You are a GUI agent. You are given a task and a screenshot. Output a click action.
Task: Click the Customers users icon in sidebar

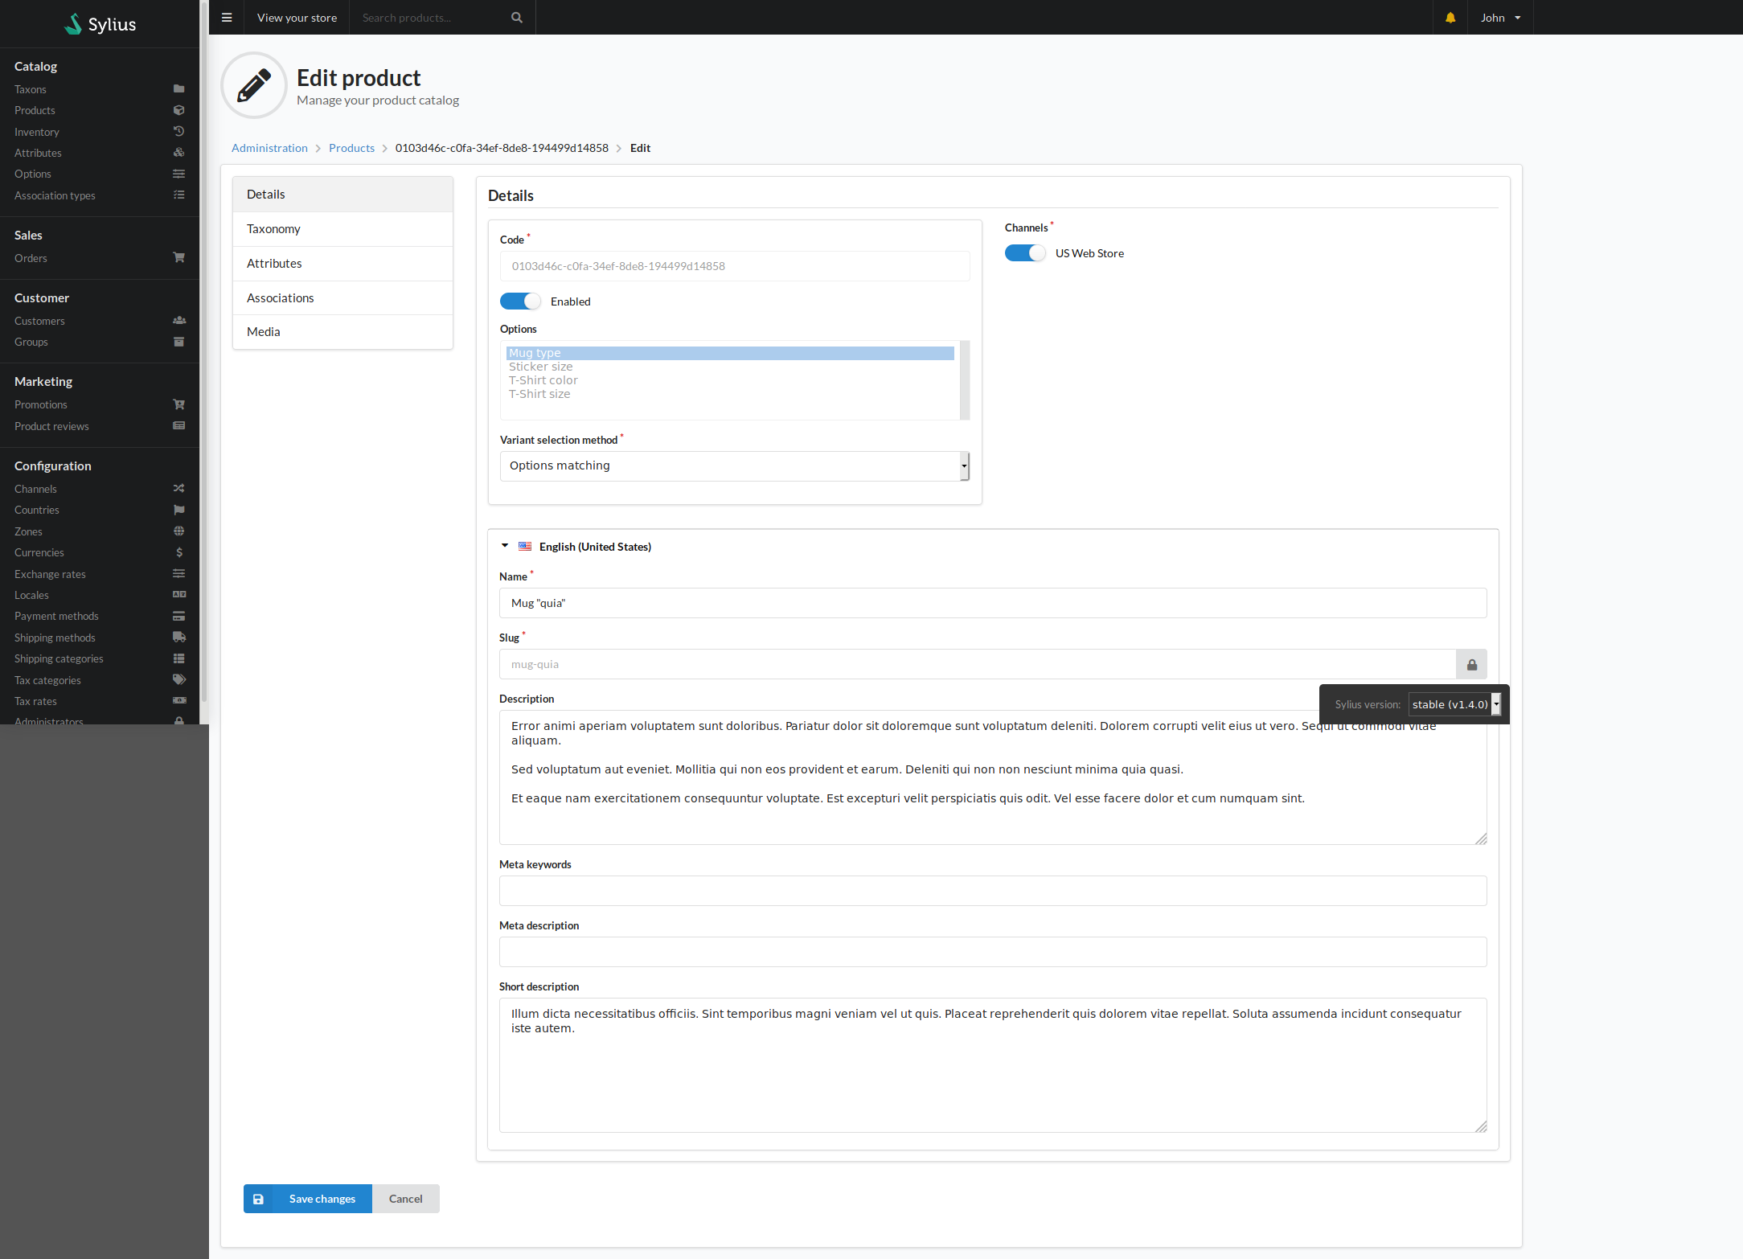click(178, 321)
